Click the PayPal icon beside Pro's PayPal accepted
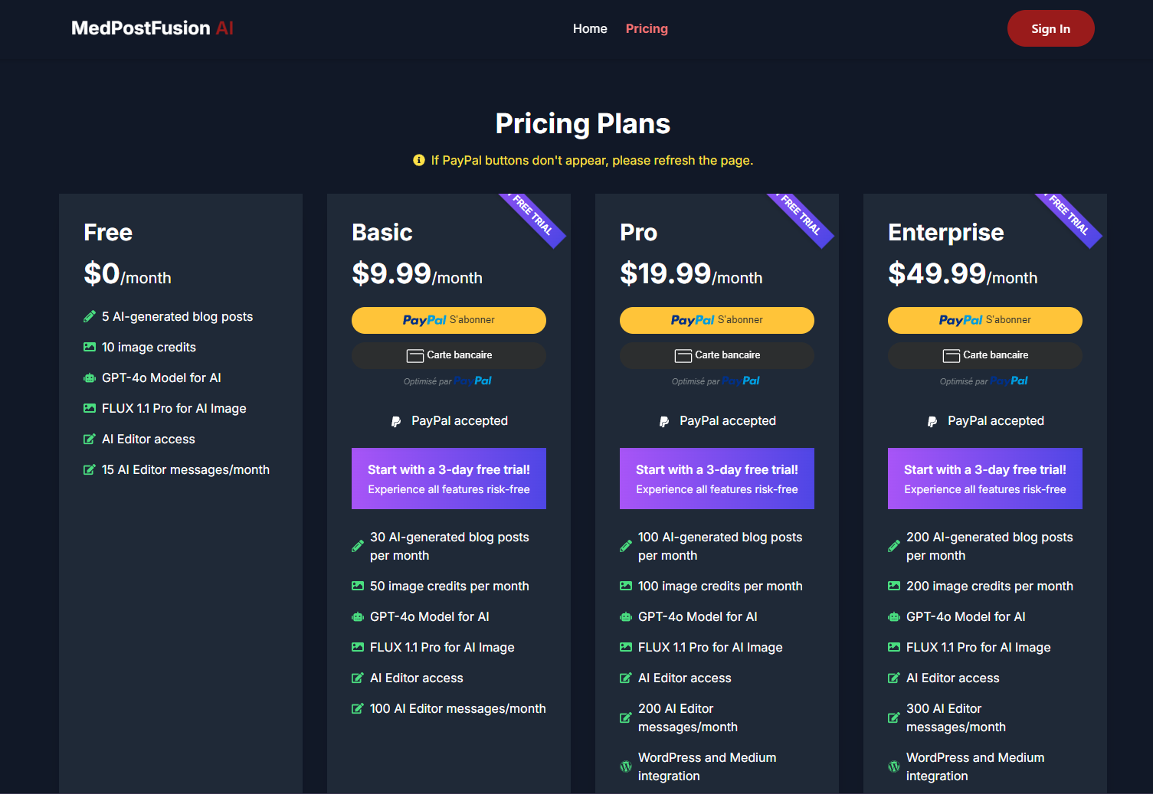The width and height of the screenshot is (1153, 794). pos(663,421)
